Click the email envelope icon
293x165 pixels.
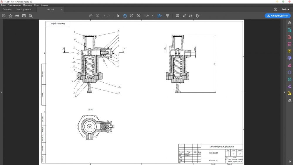pyautogui.click(x=24, y=16)
